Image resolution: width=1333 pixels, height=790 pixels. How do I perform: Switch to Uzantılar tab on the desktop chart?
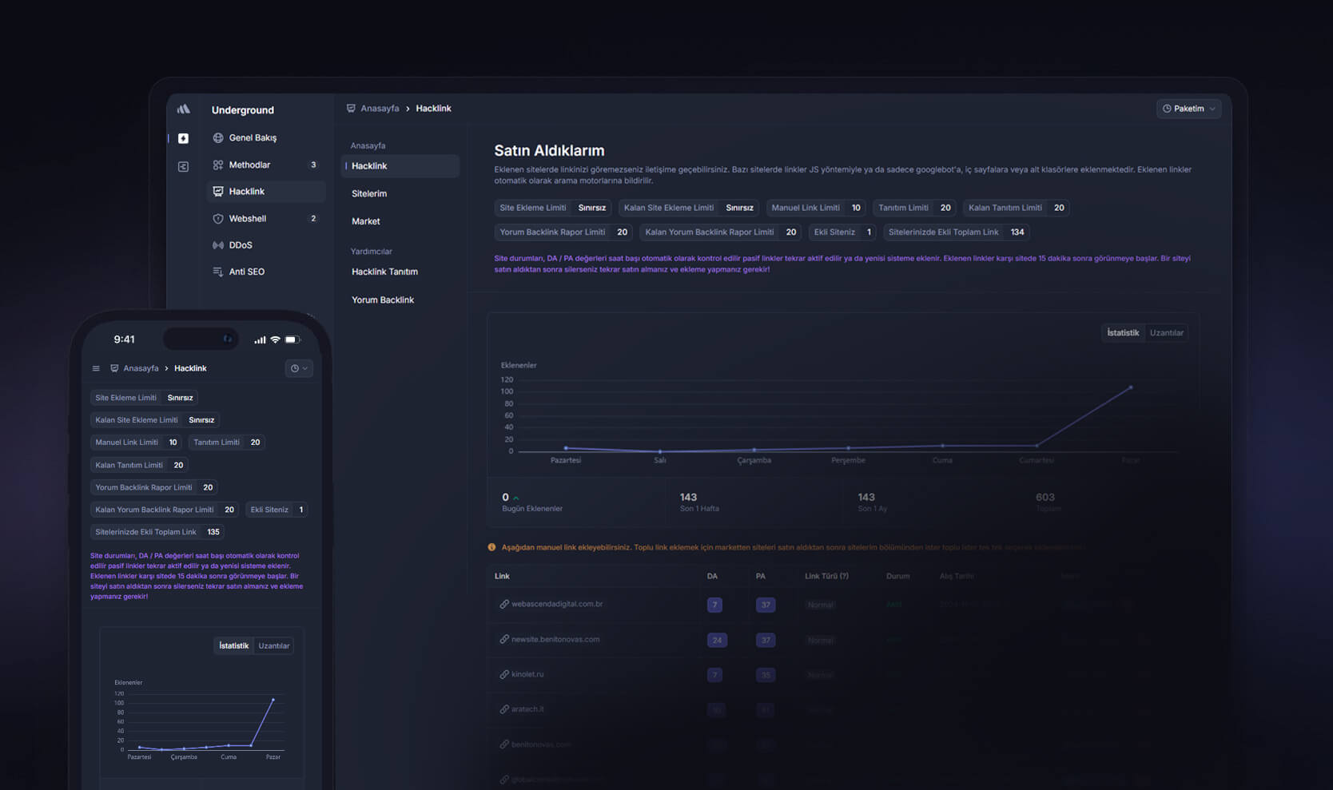tap(1166, 333)
